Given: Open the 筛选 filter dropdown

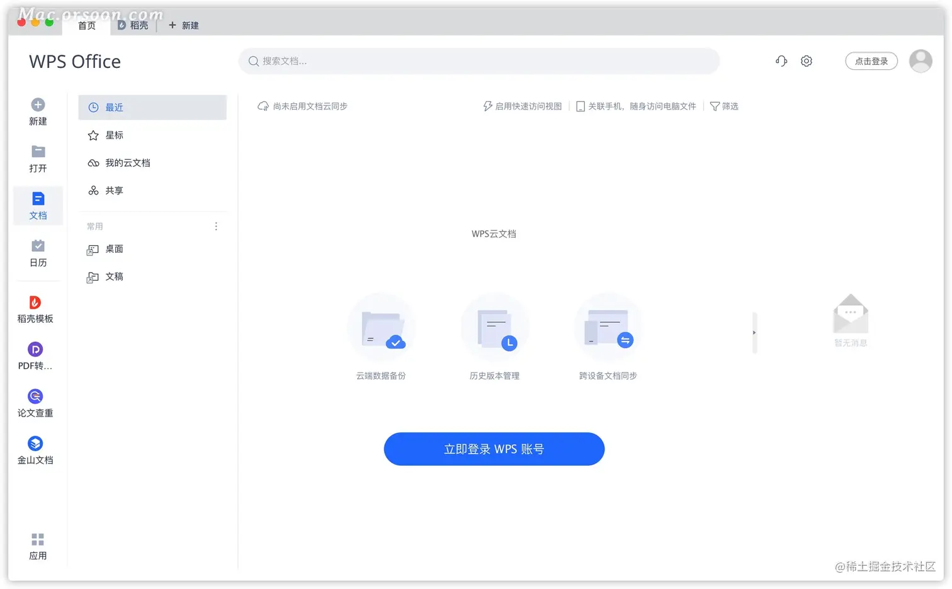Looking at the screenshot, I should tap(724, 106).
